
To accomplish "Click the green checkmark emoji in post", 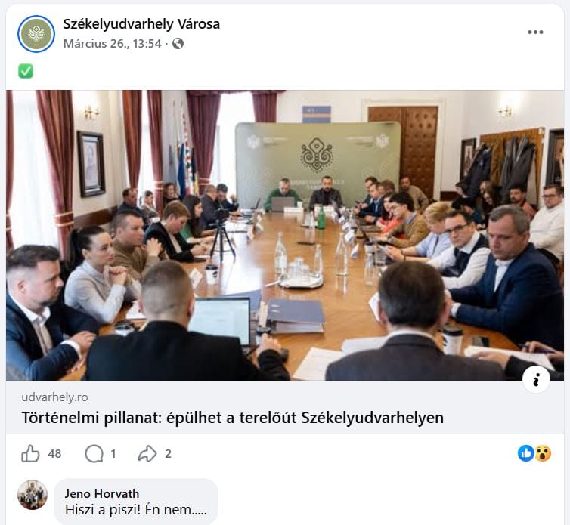I will 26,71.
